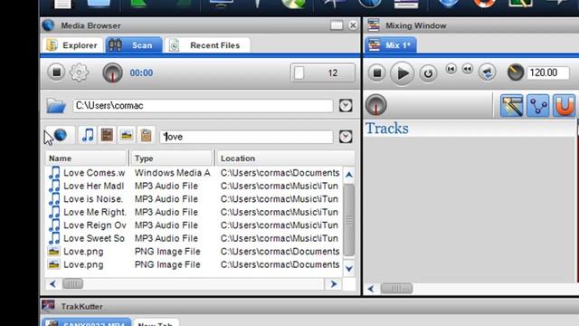Adjust the tempo knob

516,72
